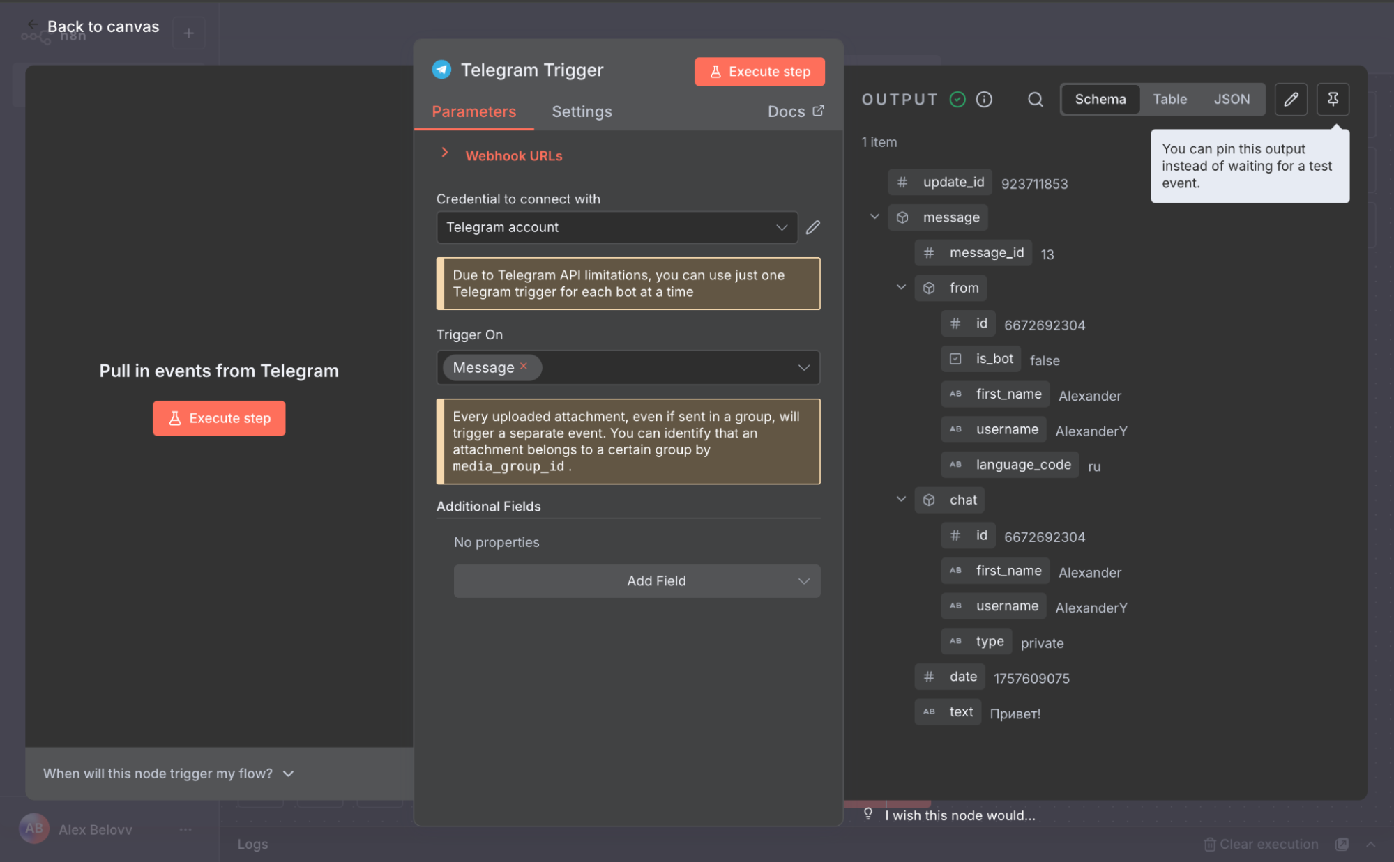Open the Settings tab

582,111
